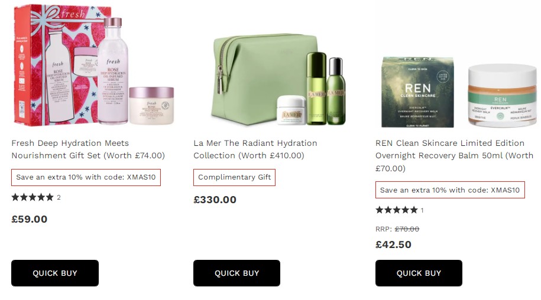Quick buy the La Mer collection
The image size is (541, 300).
click(x=237, y=273)
